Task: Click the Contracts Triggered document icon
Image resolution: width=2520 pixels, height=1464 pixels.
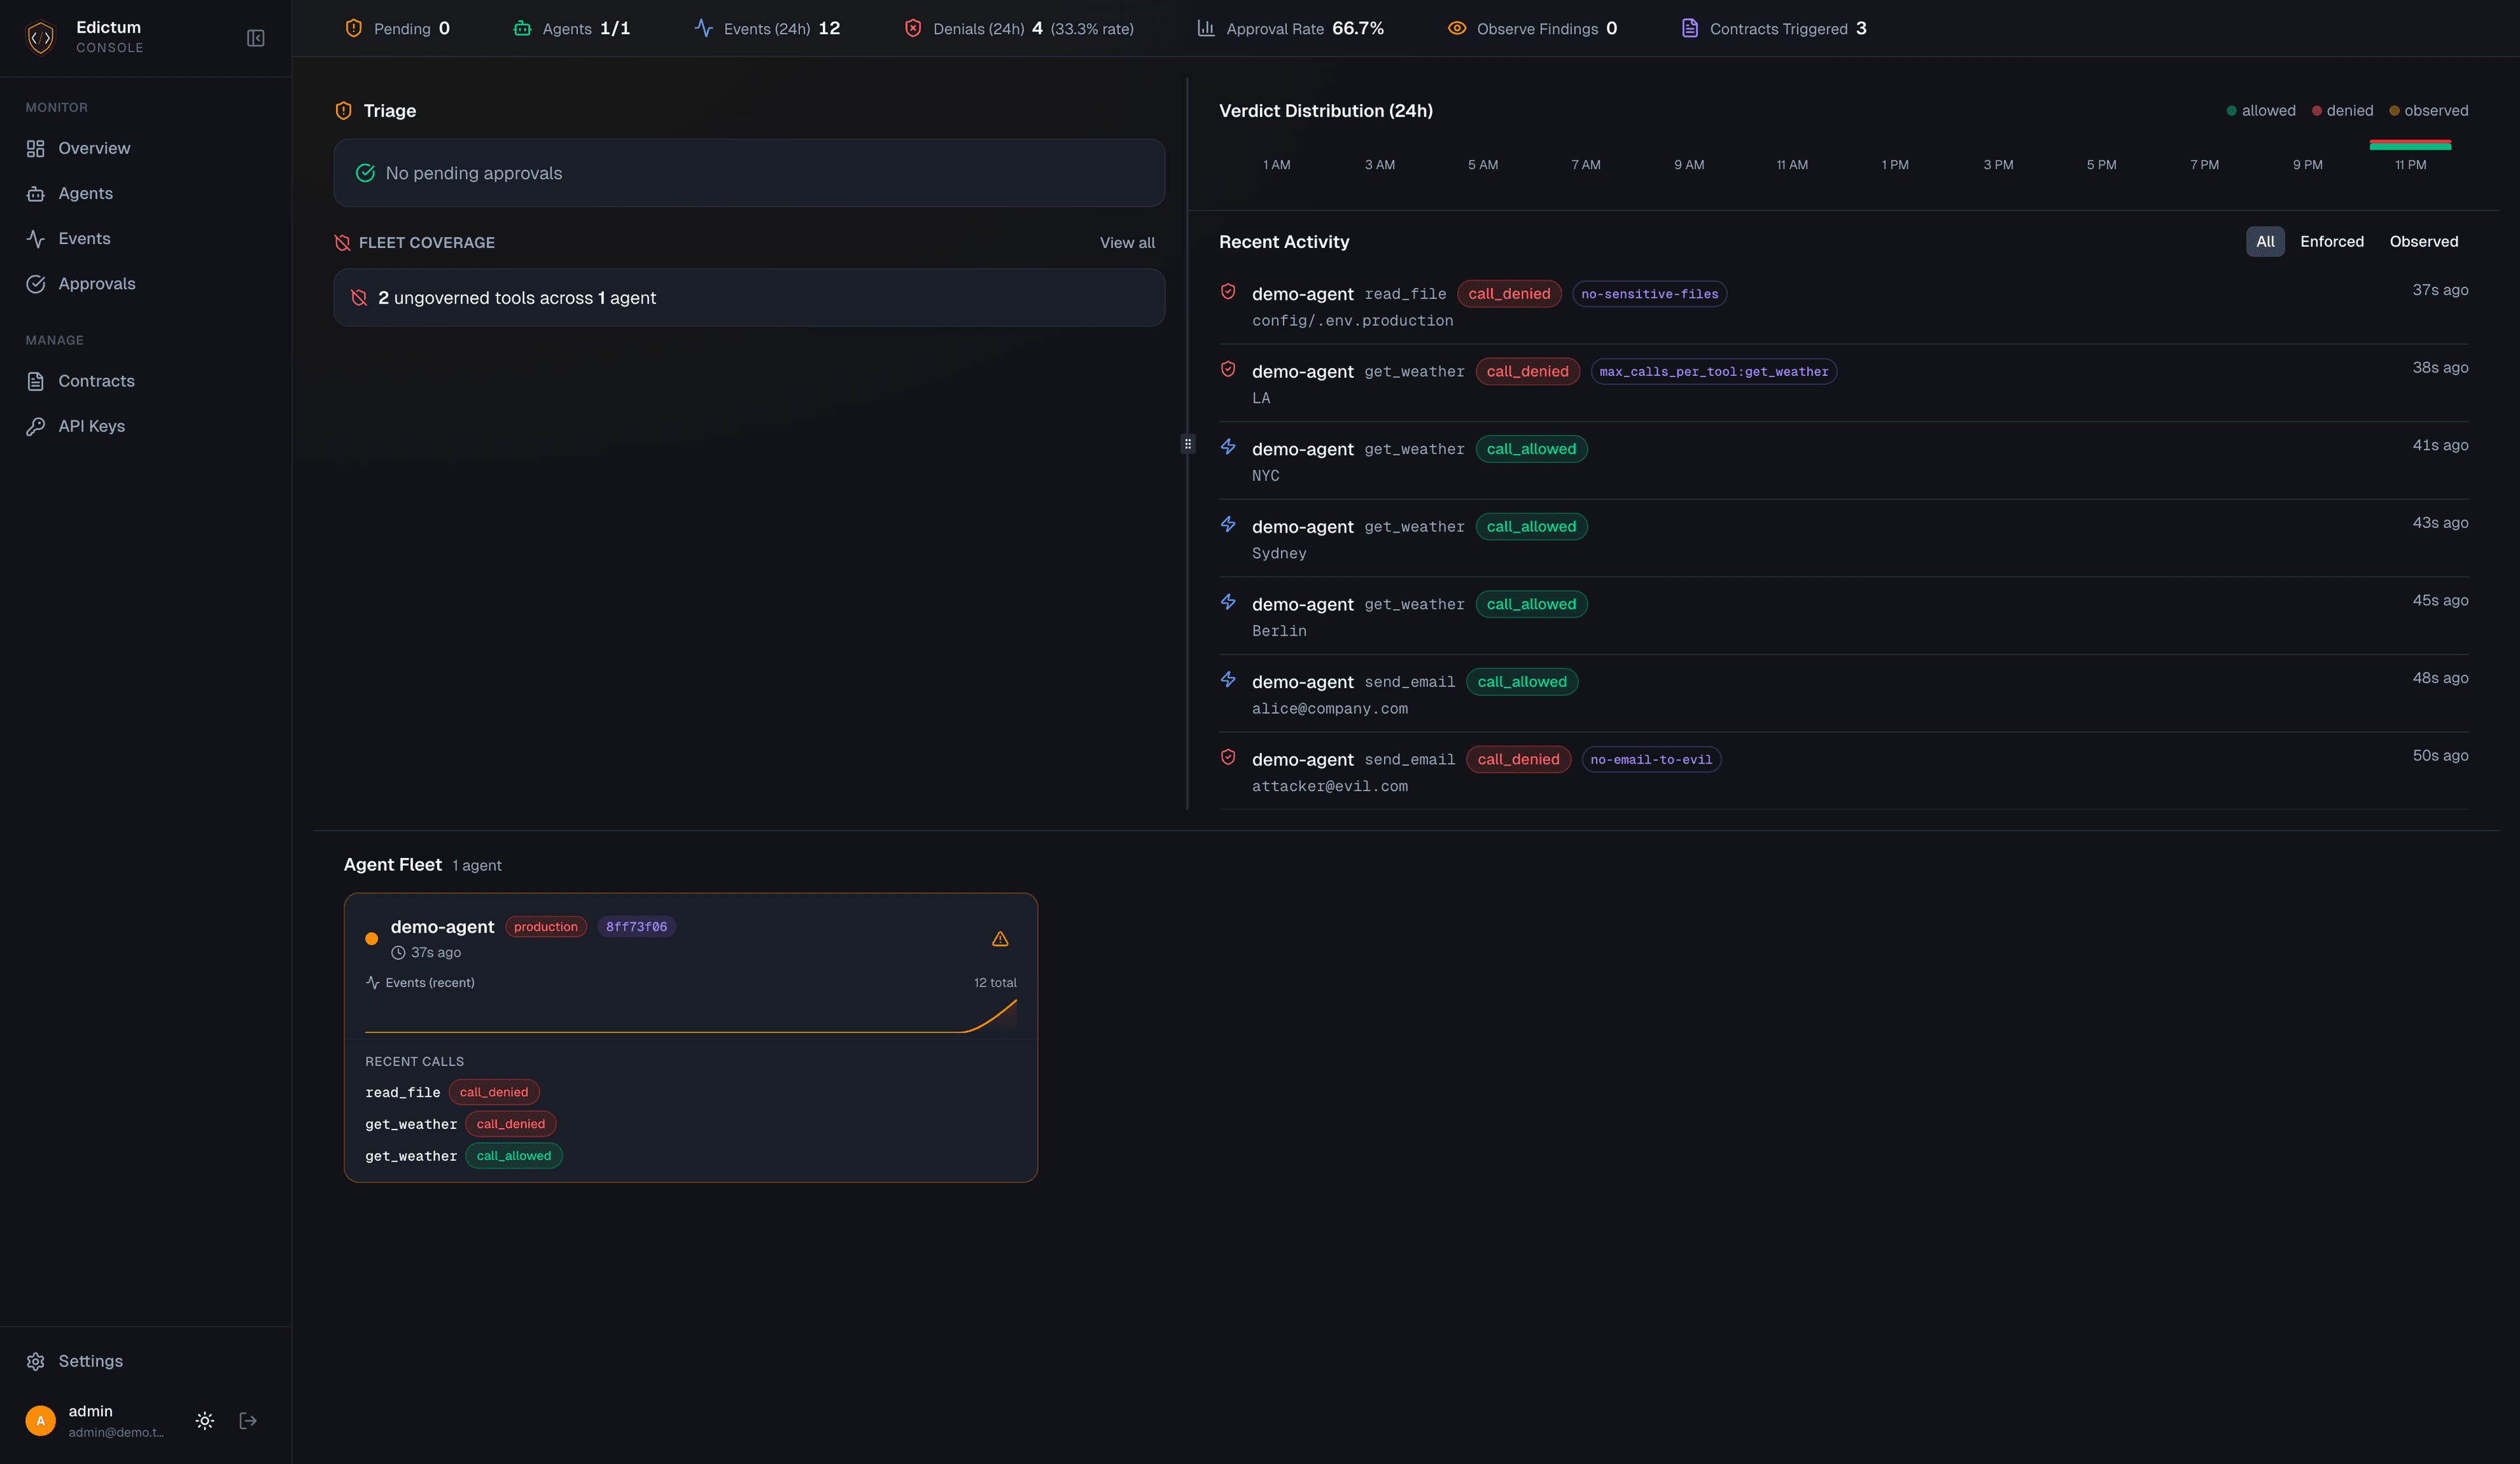Action: pos(1689,28)
